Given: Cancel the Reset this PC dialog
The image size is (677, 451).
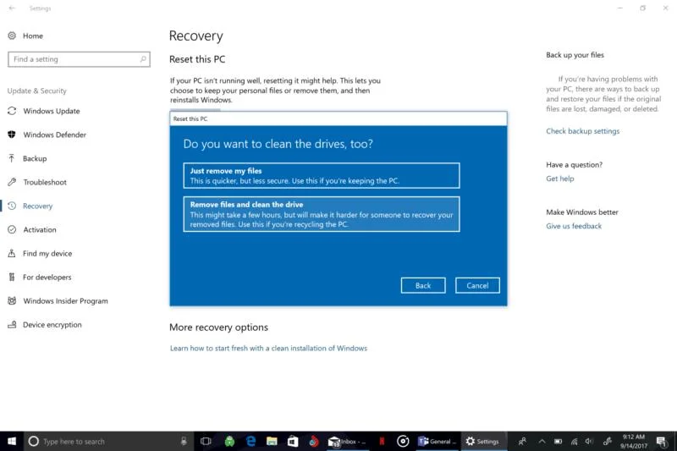Looking at the screenshot, I should [477, 285].
